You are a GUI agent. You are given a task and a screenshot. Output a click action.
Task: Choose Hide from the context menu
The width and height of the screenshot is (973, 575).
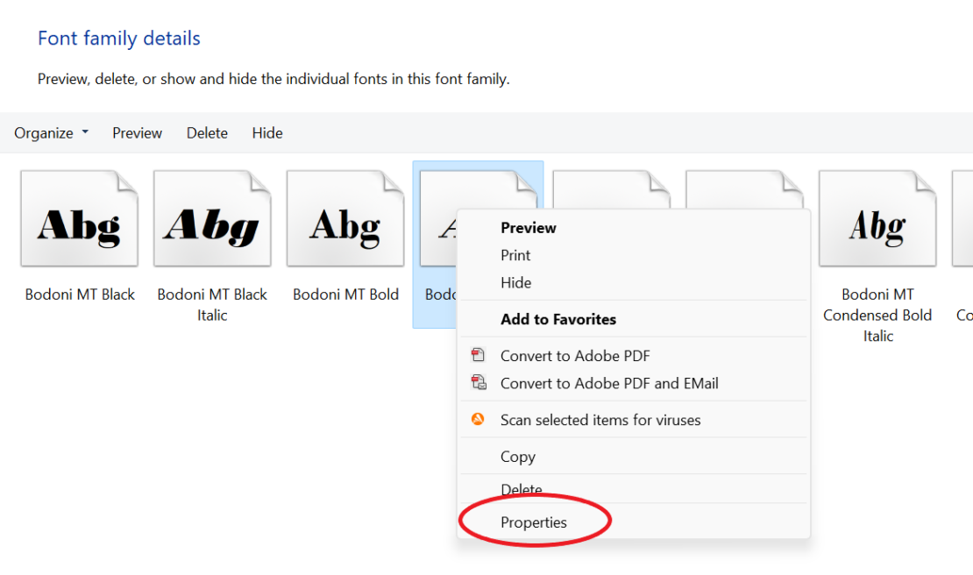tap(515, 282)
